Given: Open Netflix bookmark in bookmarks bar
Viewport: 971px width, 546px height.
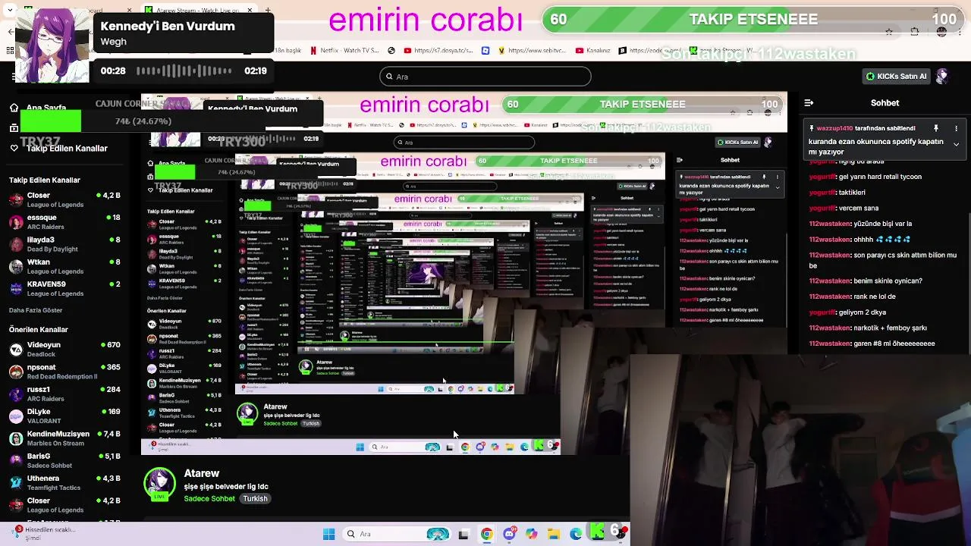Looking at the screenshot, I should coord(344,51).
